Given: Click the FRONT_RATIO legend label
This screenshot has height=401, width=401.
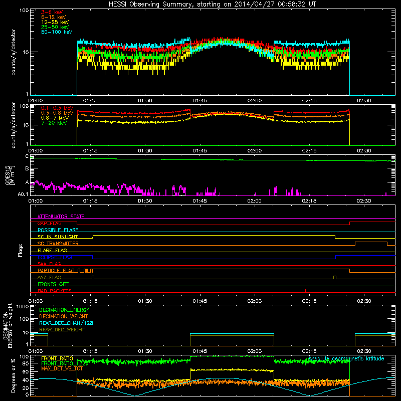Looking at the screenshot, I should [x=57, y=358].
